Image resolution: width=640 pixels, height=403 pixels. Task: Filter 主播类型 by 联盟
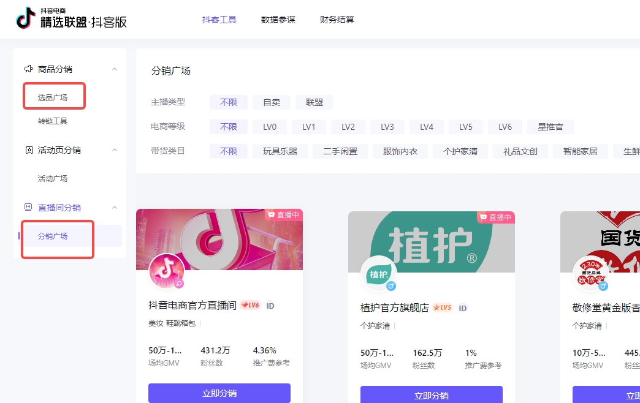314,102
